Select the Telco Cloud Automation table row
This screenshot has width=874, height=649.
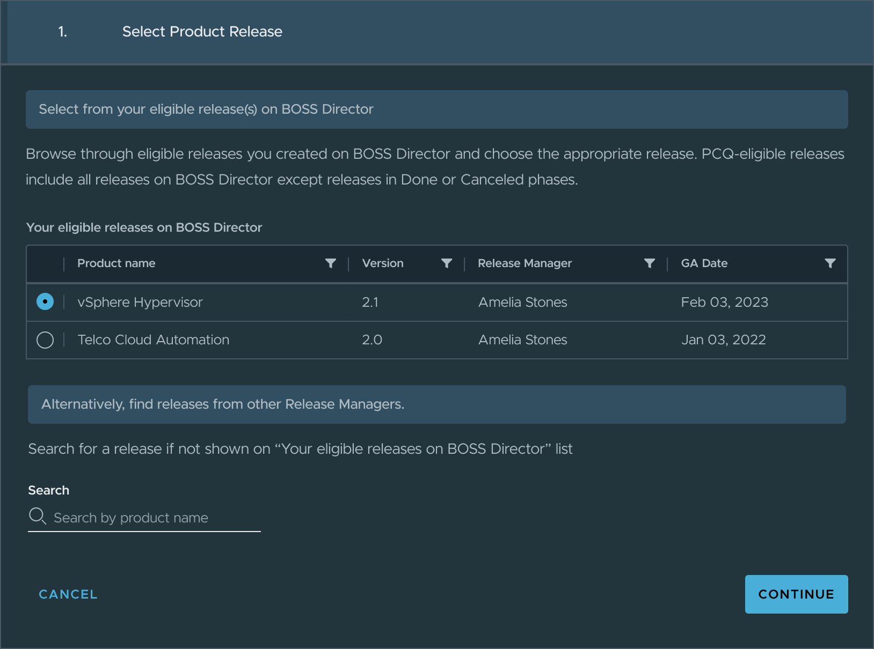(376, 340)
